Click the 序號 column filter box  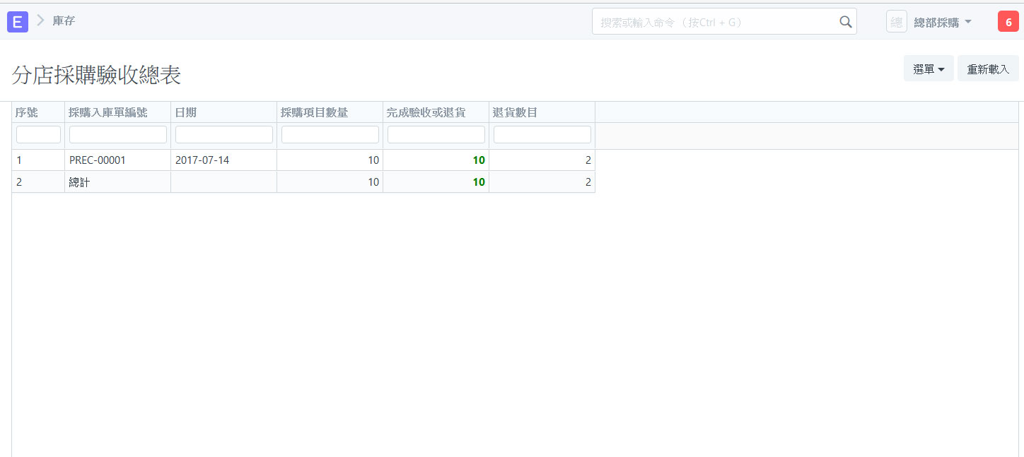(38, 134)
